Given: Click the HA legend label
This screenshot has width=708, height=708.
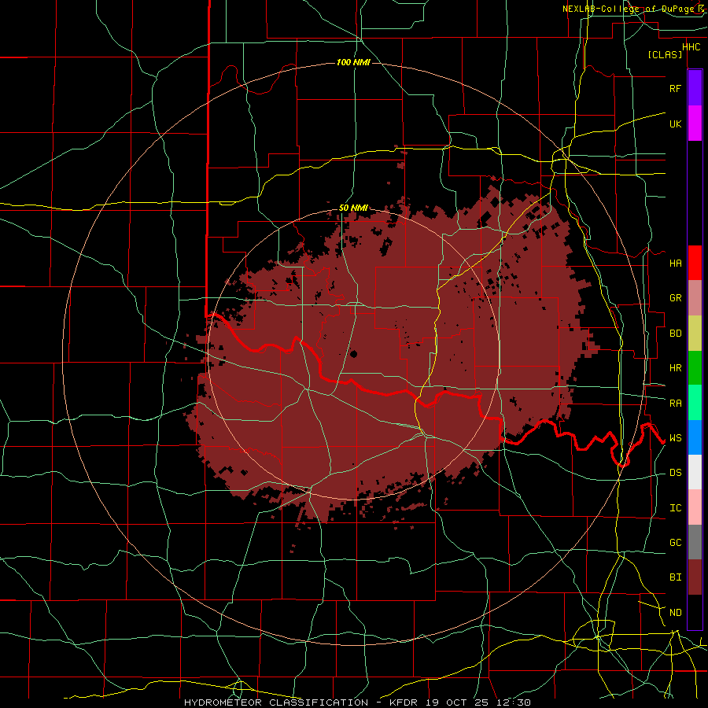Looking at the screenshot, I should coord(675,264).
